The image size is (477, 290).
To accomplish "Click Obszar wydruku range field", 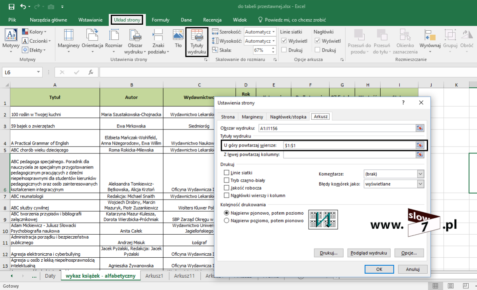I will [x=337, y=128].
